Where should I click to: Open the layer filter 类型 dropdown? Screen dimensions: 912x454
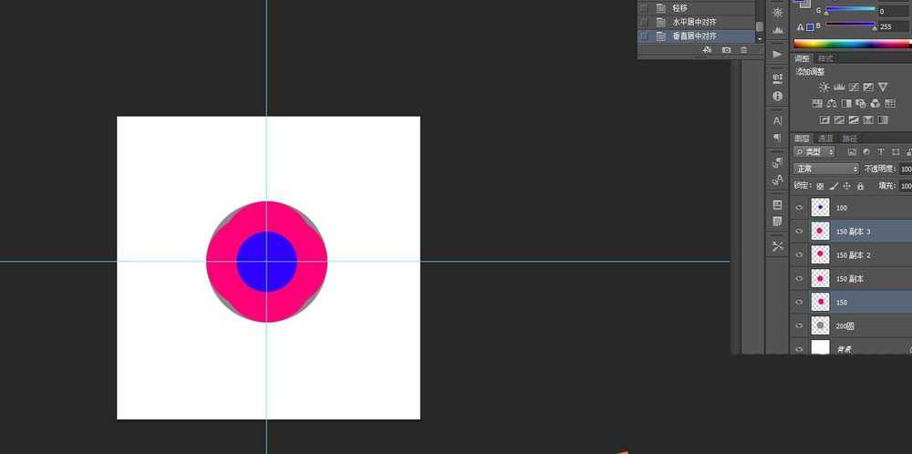[815, 151]
